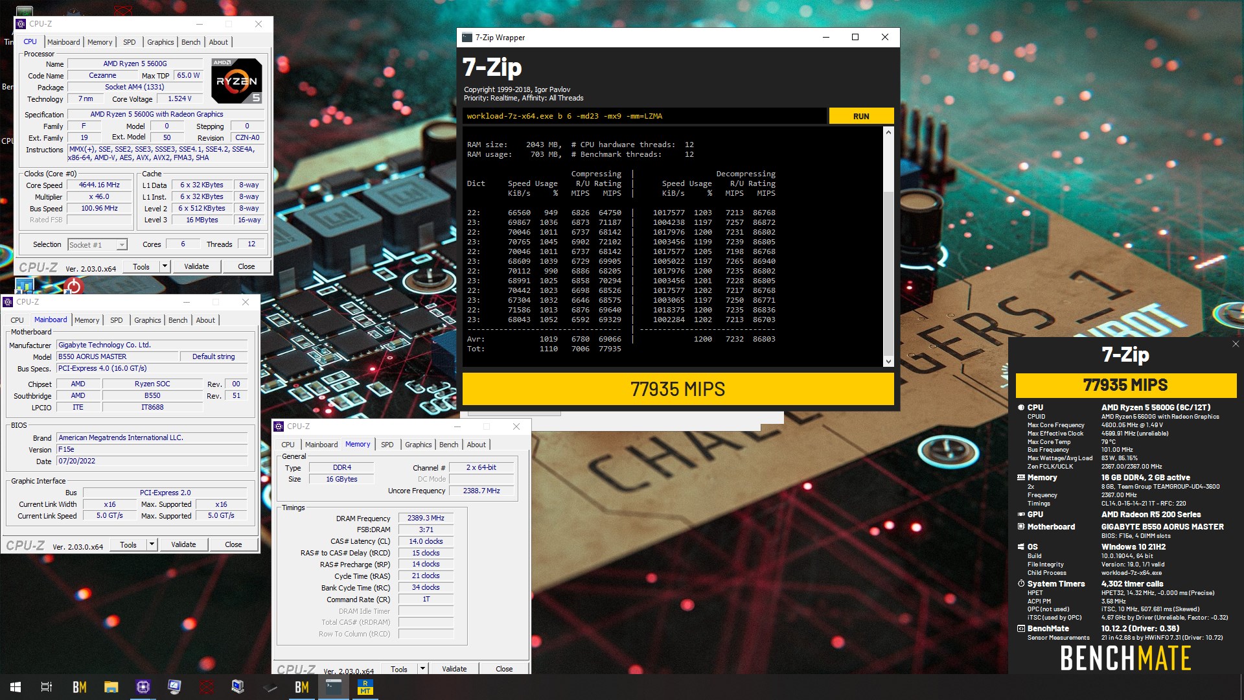
Task: Click the CPU-Z title icon in the CPU window
Action: click(21, 24)
